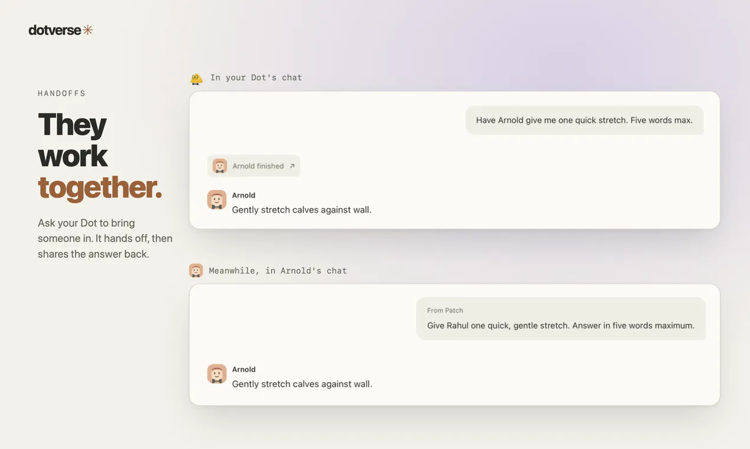Select the "HANDOFFS" section label
Screen dimensions: 750x449
pos(62,93)
